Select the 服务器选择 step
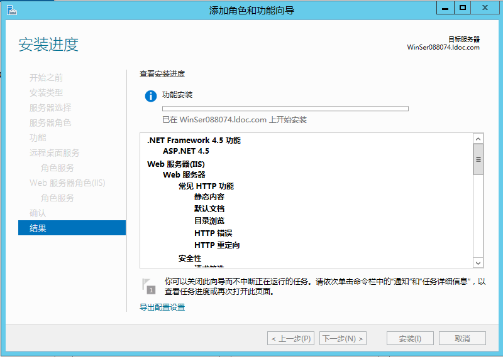The height and width of the screenshot is (357, 503). click(50, 107)
